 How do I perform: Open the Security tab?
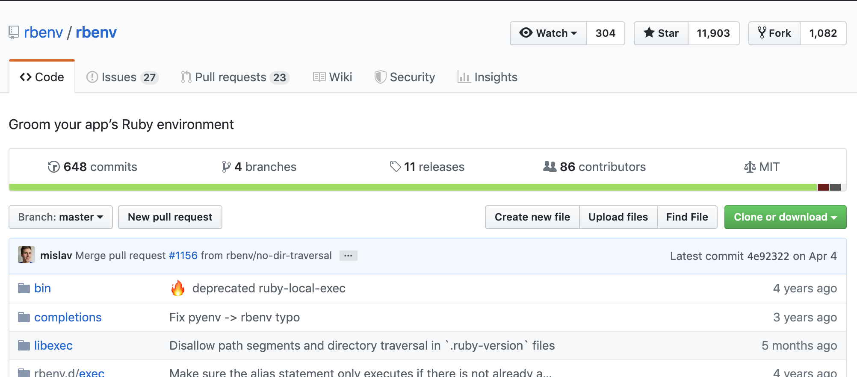[x=405, y=77]
